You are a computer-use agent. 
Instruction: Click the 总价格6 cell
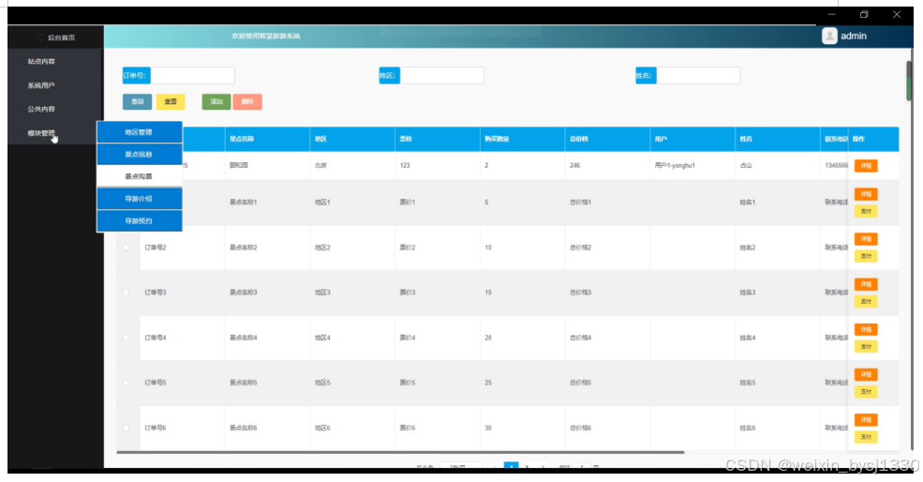[607, 428]
